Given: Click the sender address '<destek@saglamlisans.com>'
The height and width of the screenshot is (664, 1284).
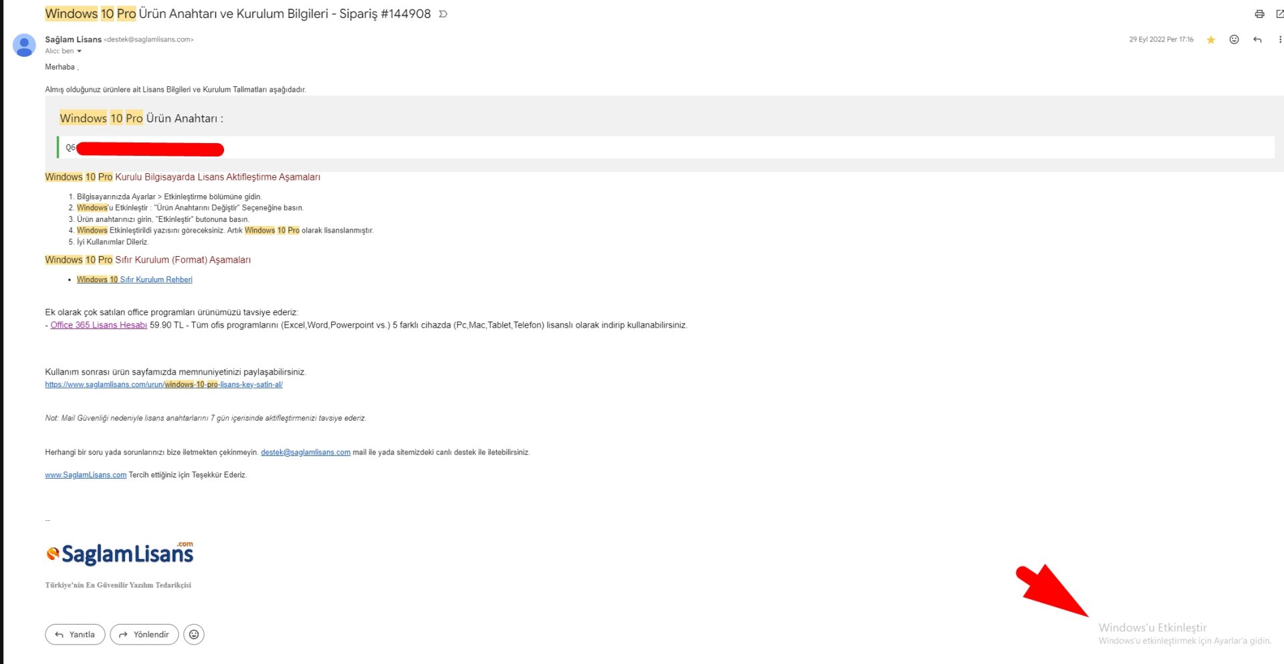Looking at the screenshot, I should (148, 39).
